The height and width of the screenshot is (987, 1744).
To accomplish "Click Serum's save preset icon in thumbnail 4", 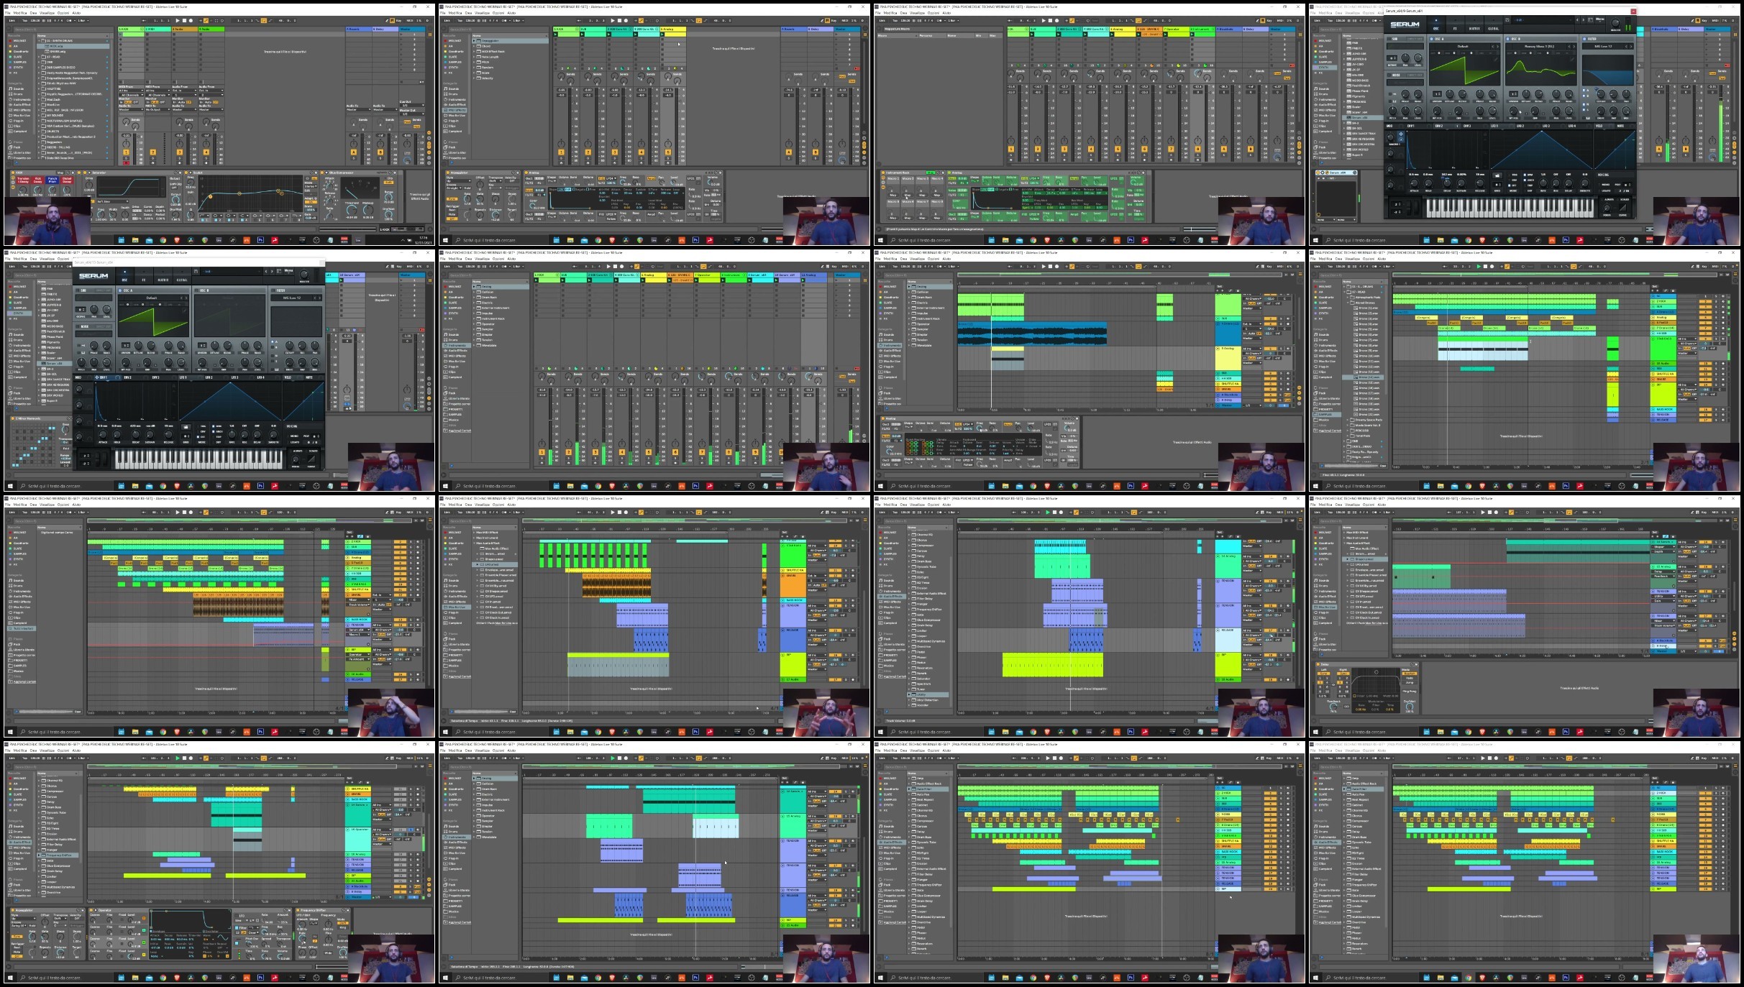I will tap(1507, 20).
